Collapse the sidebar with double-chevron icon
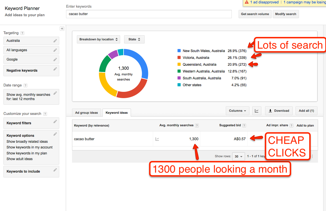Image resolution: width=326 pixels, height=211 pixels. [62, 29]
